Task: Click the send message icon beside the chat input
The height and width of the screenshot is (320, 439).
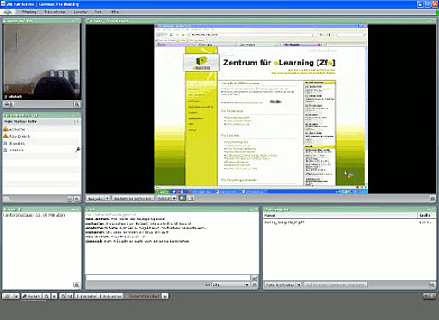Action: [254, 278]
